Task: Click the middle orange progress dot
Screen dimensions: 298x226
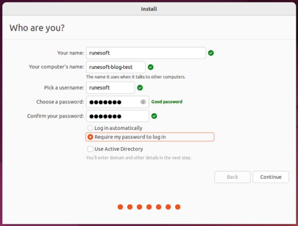Action: coord(149,207)
